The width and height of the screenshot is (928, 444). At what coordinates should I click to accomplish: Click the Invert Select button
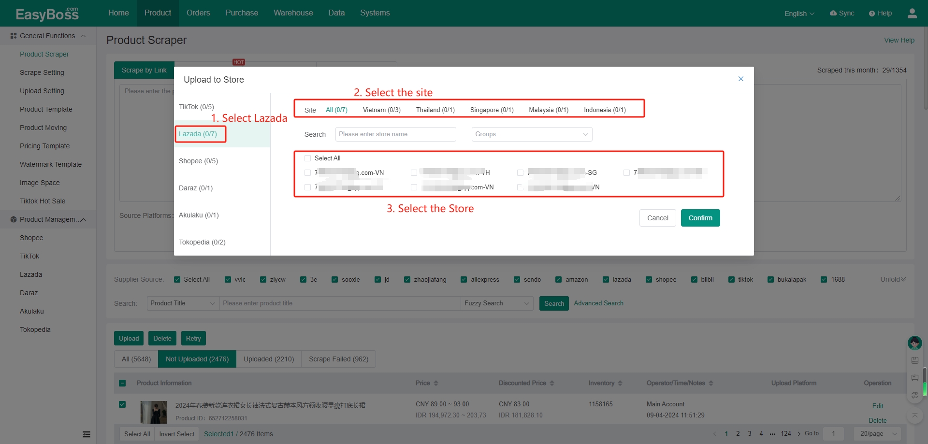click(x=176, y=434)
